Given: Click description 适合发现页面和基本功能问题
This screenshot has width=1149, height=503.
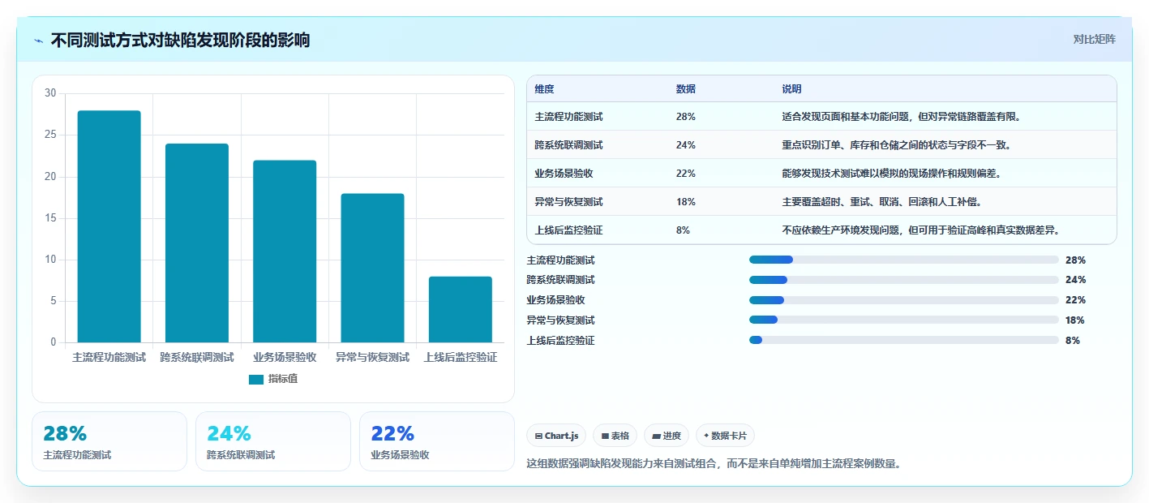Looking at the screenshot, I should [901, 117].
